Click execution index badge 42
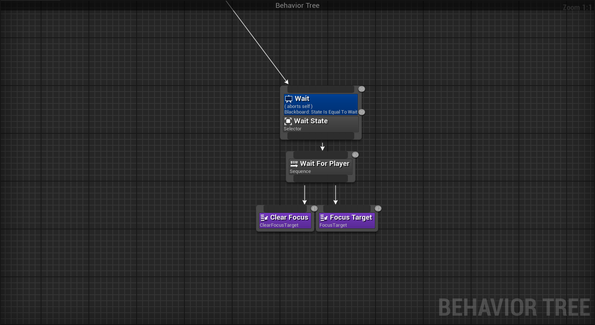595x325 pixels. (x=378, y=208)
